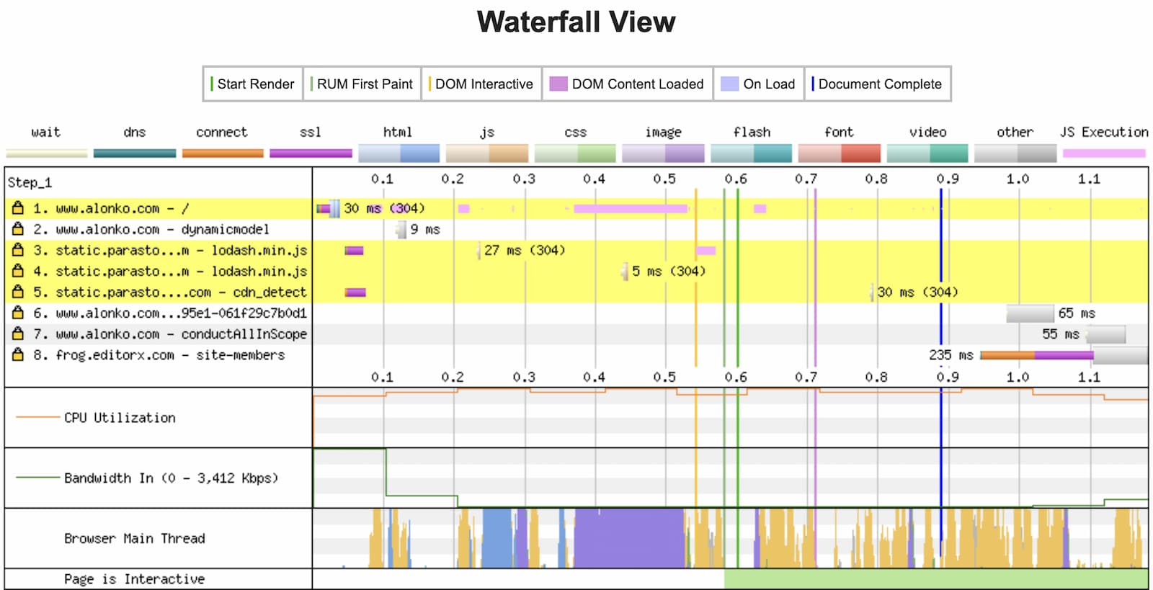Click lock icon for frog.editorx.com site-members
This screenshot has height=590, width=1153.
18,354
